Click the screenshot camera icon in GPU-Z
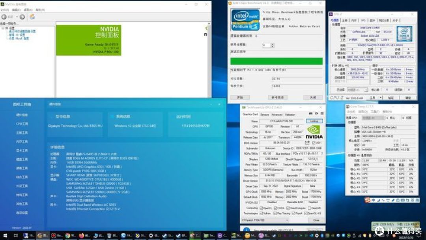This screenshot has height=240, width=426. [x=310, y=114]
